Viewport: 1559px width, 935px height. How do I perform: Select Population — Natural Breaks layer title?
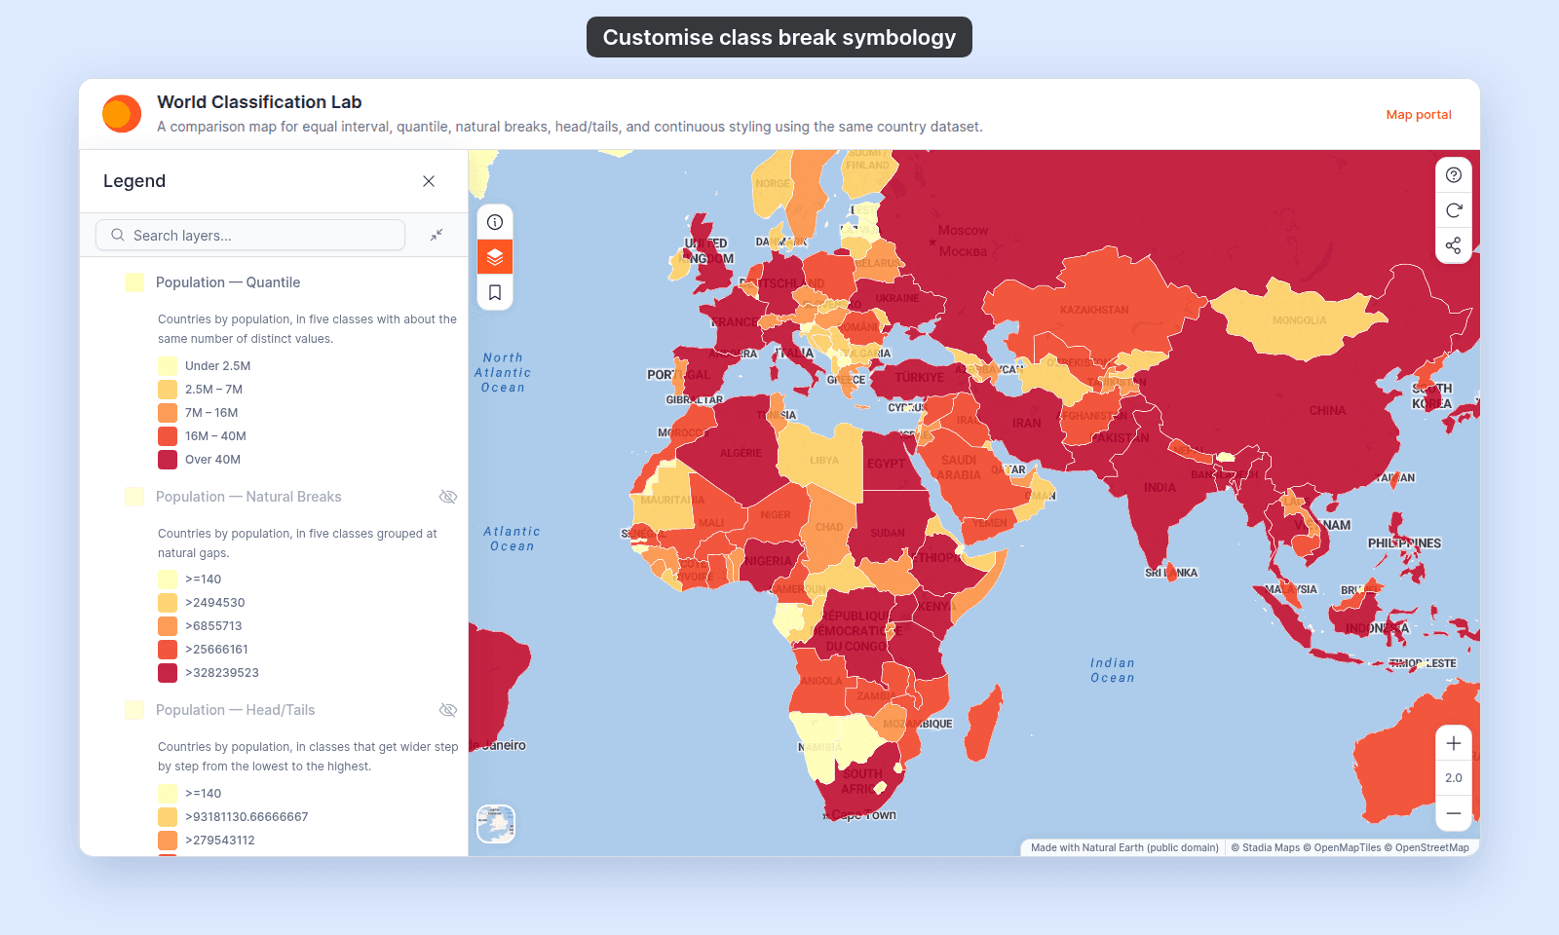tap(248, 497)
